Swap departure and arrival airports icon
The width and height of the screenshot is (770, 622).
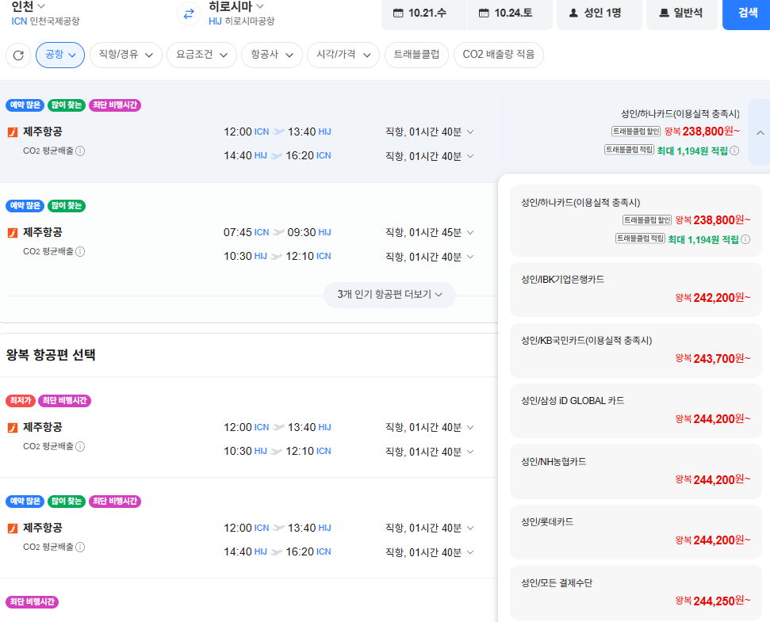pyautogui.click(x=189, y=14)
